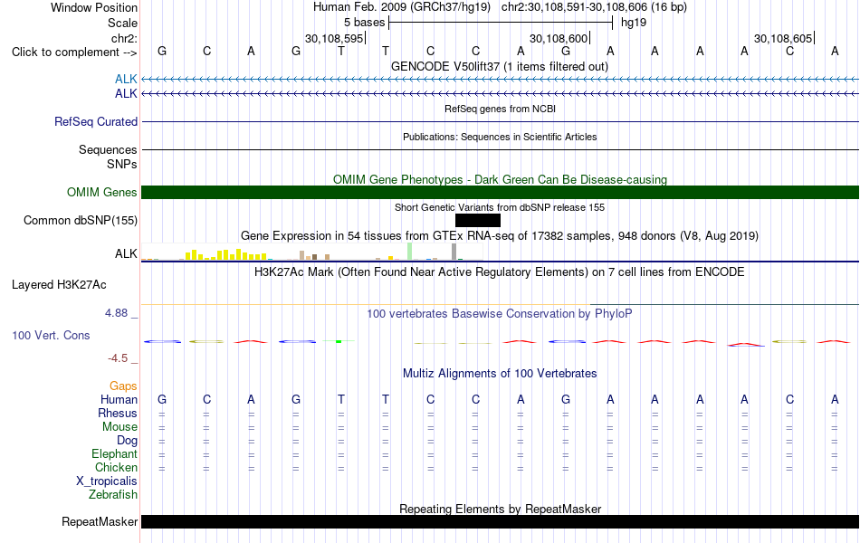Open '100 vertebrates Basewise Conservation by PhyloP' title
Image resolution: width=860 pixels, height=543 pixels.
tap(500, 314)
